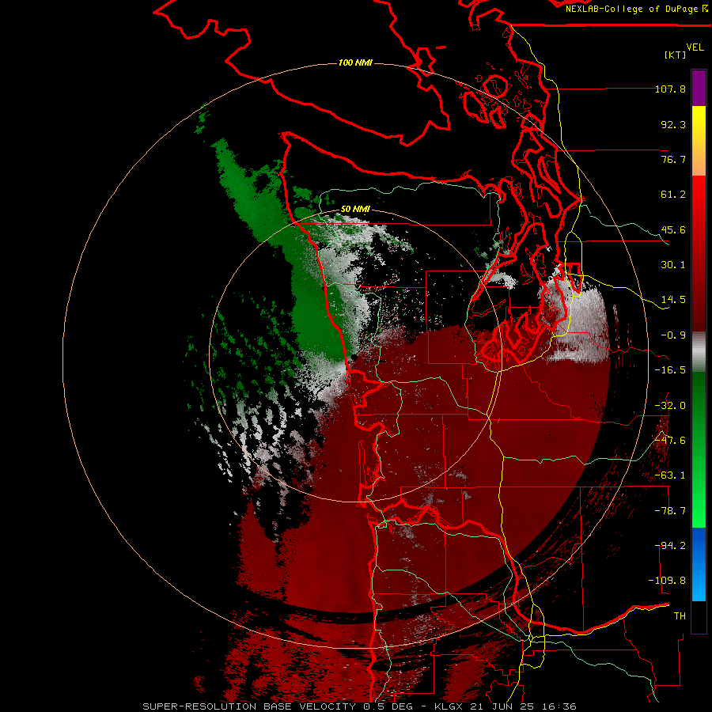Image resolution: width=712 pixels, height=712 pixels.
Task: Click the yellow-orange segment of the color bar
Action: 699,141
